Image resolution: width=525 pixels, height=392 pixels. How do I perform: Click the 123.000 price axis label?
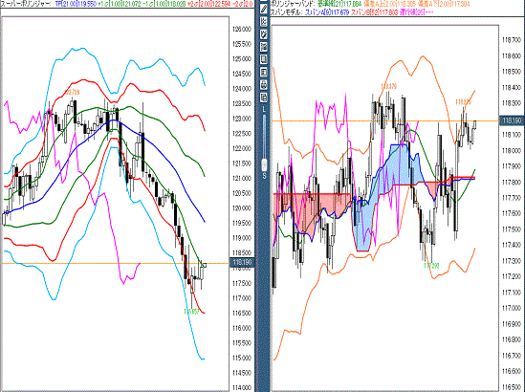pyautogui.click(x=241, y=119)
